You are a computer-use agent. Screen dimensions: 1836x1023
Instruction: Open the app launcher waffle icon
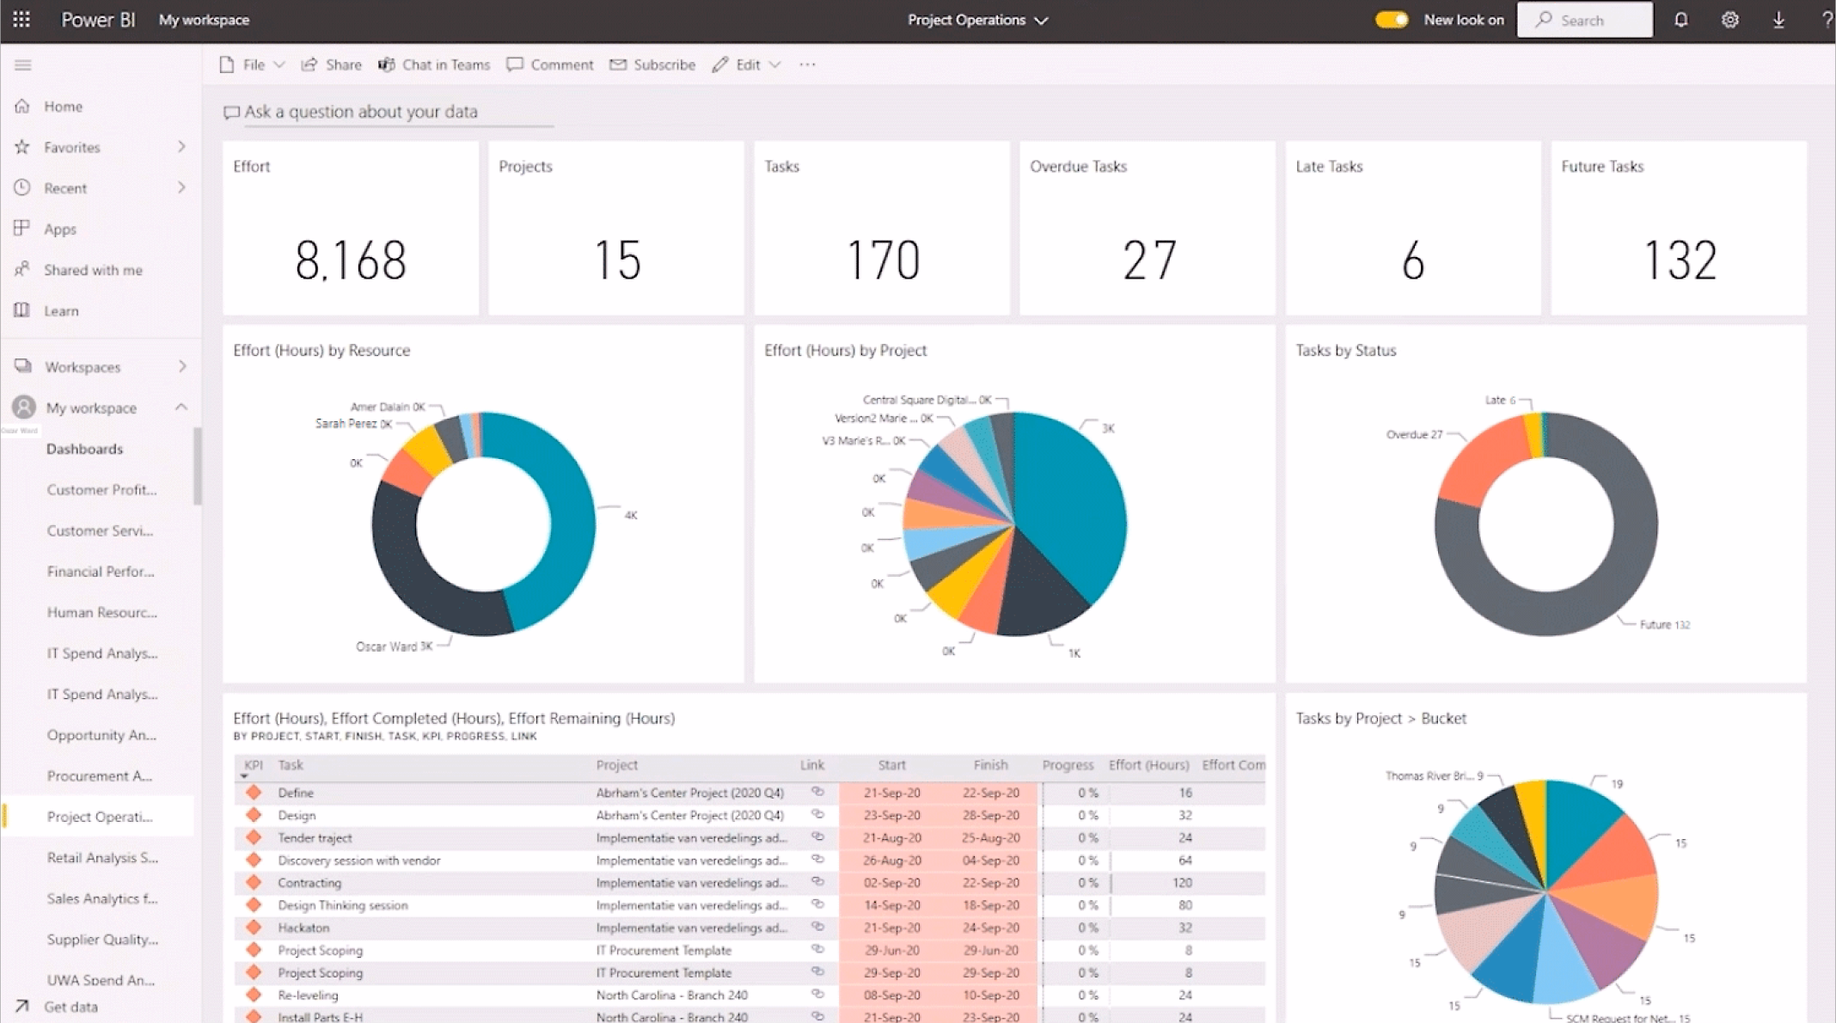click(21, 20)
